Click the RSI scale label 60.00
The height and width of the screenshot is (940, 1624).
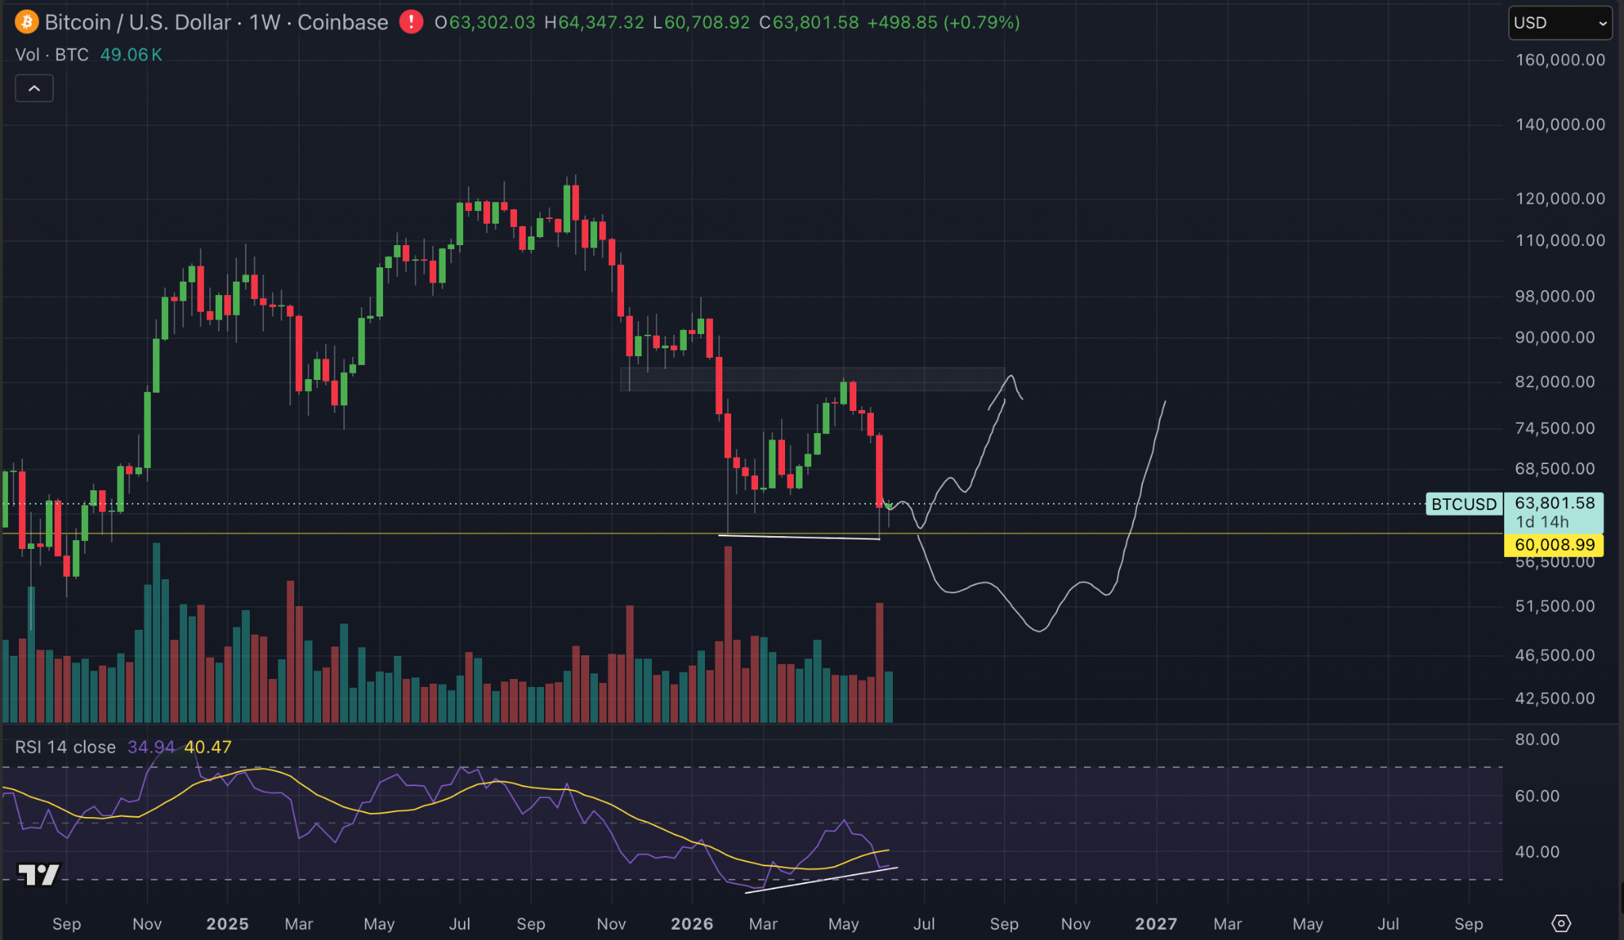[x=1537, y=796]
